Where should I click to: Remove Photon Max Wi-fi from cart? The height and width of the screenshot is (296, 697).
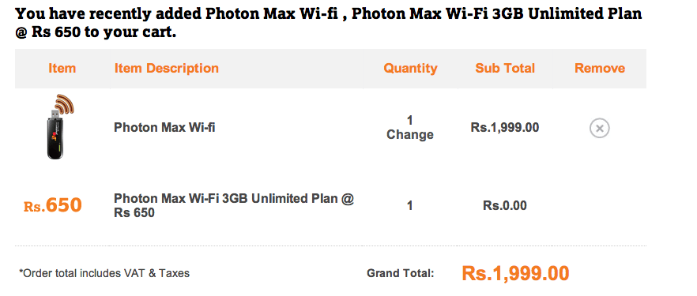(x=599, y=129)
